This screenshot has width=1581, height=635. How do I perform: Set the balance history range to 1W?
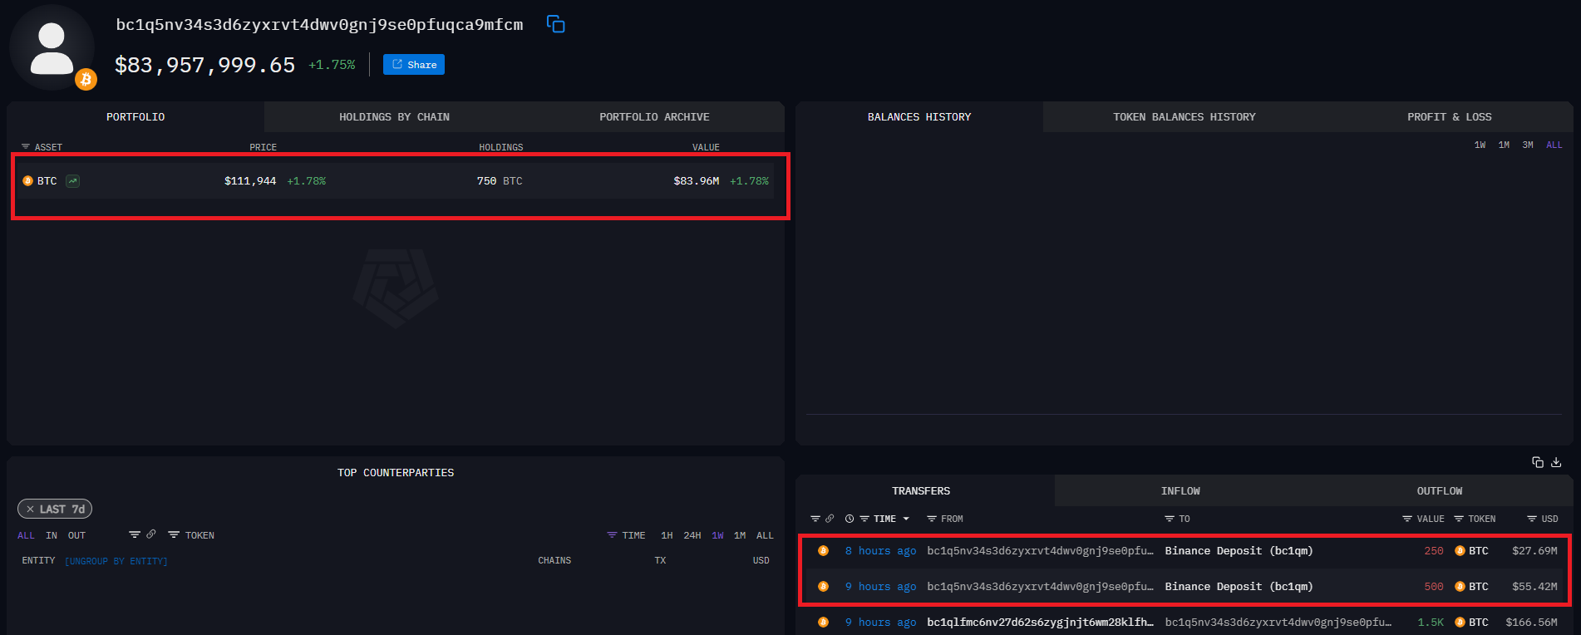(1480, 145)
